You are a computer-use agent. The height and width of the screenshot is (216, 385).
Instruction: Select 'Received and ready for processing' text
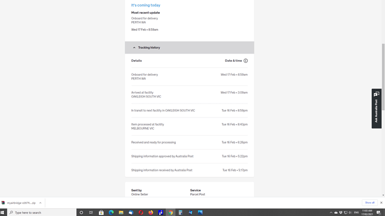pyautogui.click(x=153, y=143)
